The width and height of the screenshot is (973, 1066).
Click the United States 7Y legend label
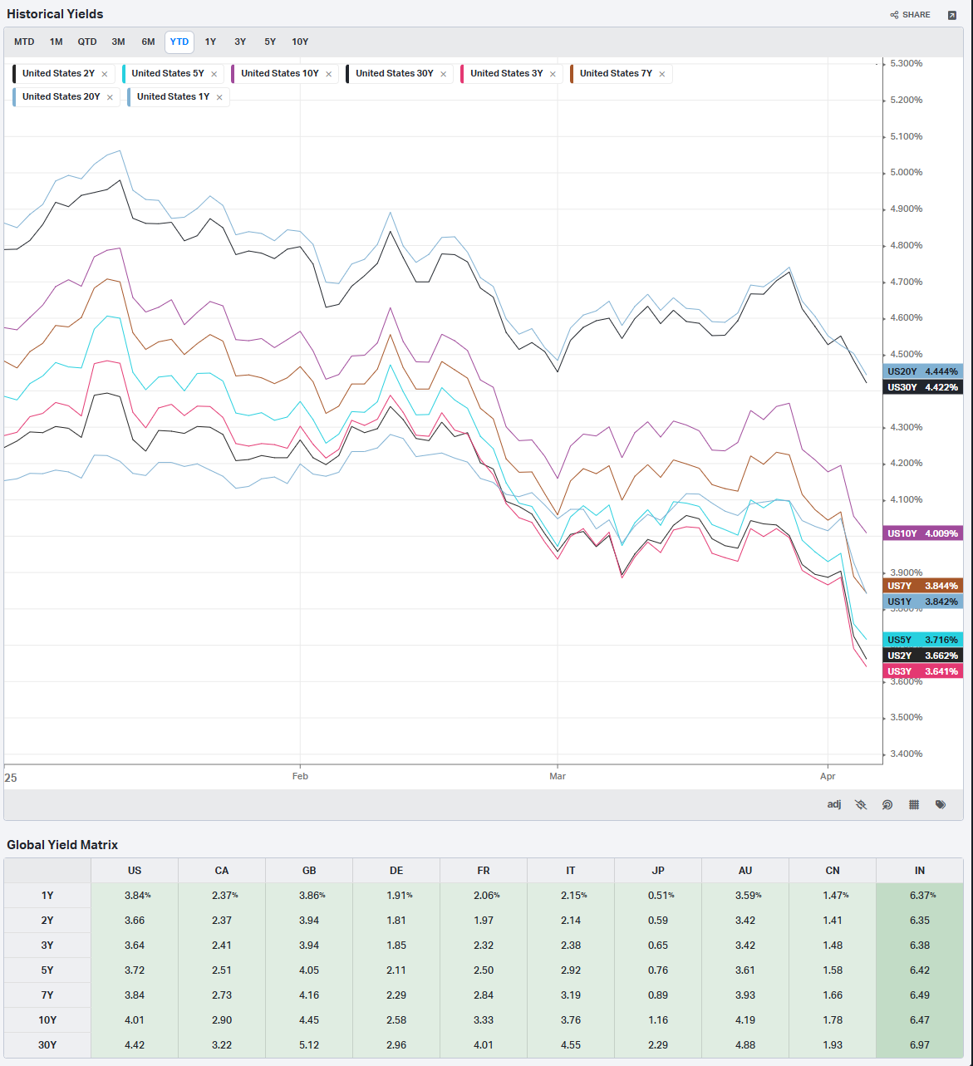pos(616,73)
